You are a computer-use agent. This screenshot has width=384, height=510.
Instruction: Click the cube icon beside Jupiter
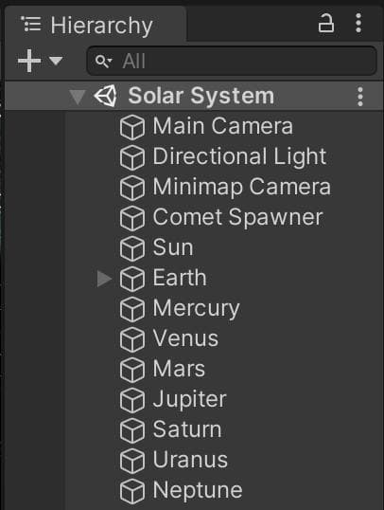[132, 400]
